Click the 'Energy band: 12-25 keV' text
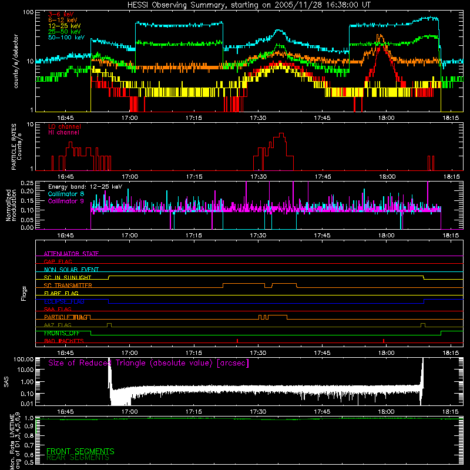Screen dimensions: 470x470 click(85, 187)
